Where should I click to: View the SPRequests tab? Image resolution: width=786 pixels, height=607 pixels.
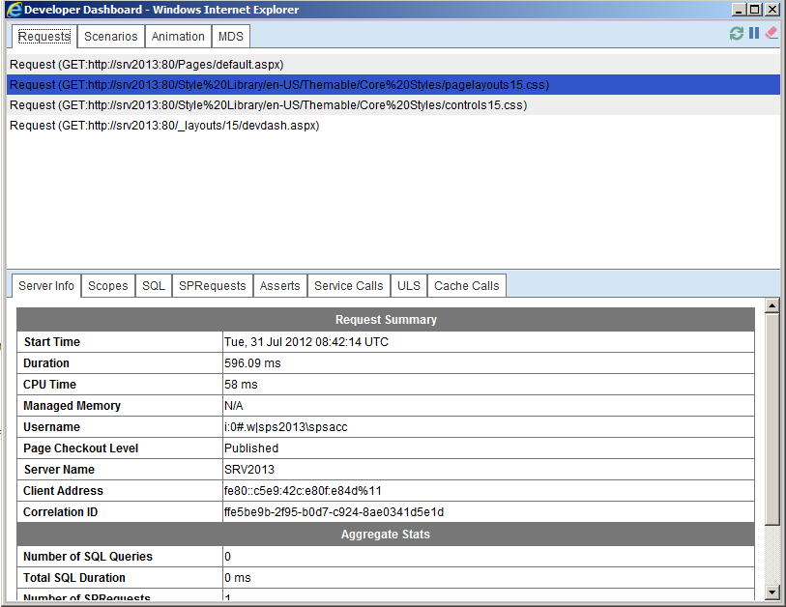point(212,285)
